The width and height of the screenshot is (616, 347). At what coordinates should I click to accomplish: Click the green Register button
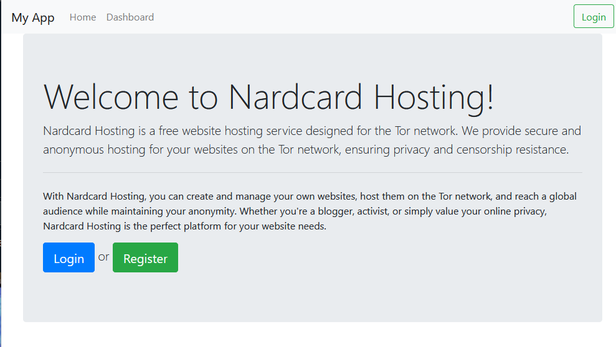pyautogui.click(x=145, y=257)
